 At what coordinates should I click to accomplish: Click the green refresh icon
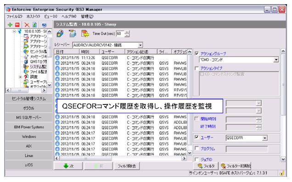click(x=34, y=25)
